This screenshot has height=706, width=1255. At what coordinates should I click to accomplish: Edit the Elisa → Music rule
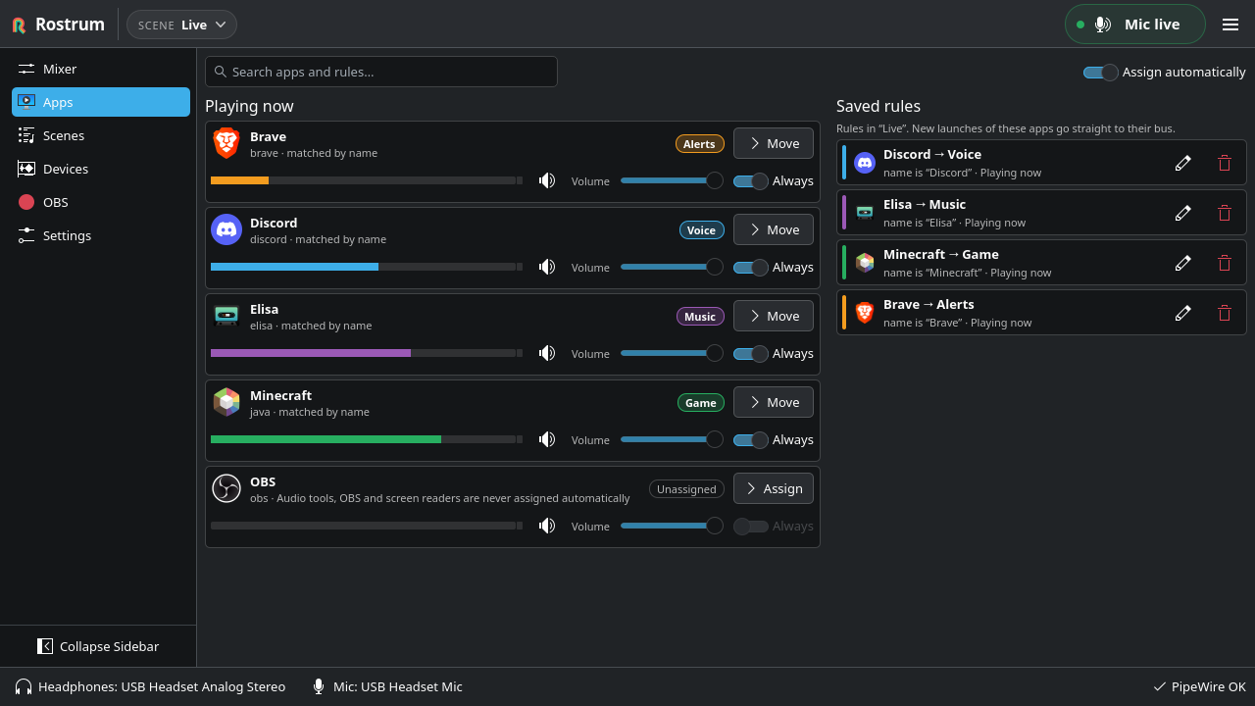point(1183,213)
